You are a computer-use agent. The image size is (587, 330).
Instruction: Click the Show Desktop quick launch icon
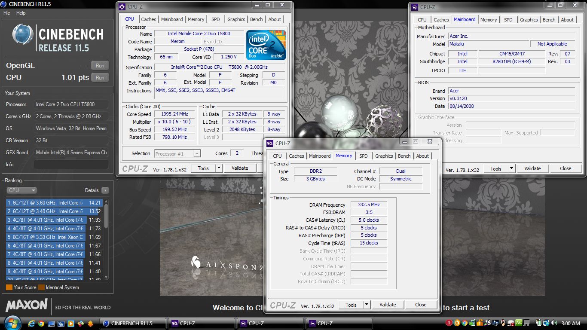click(51, 323)
